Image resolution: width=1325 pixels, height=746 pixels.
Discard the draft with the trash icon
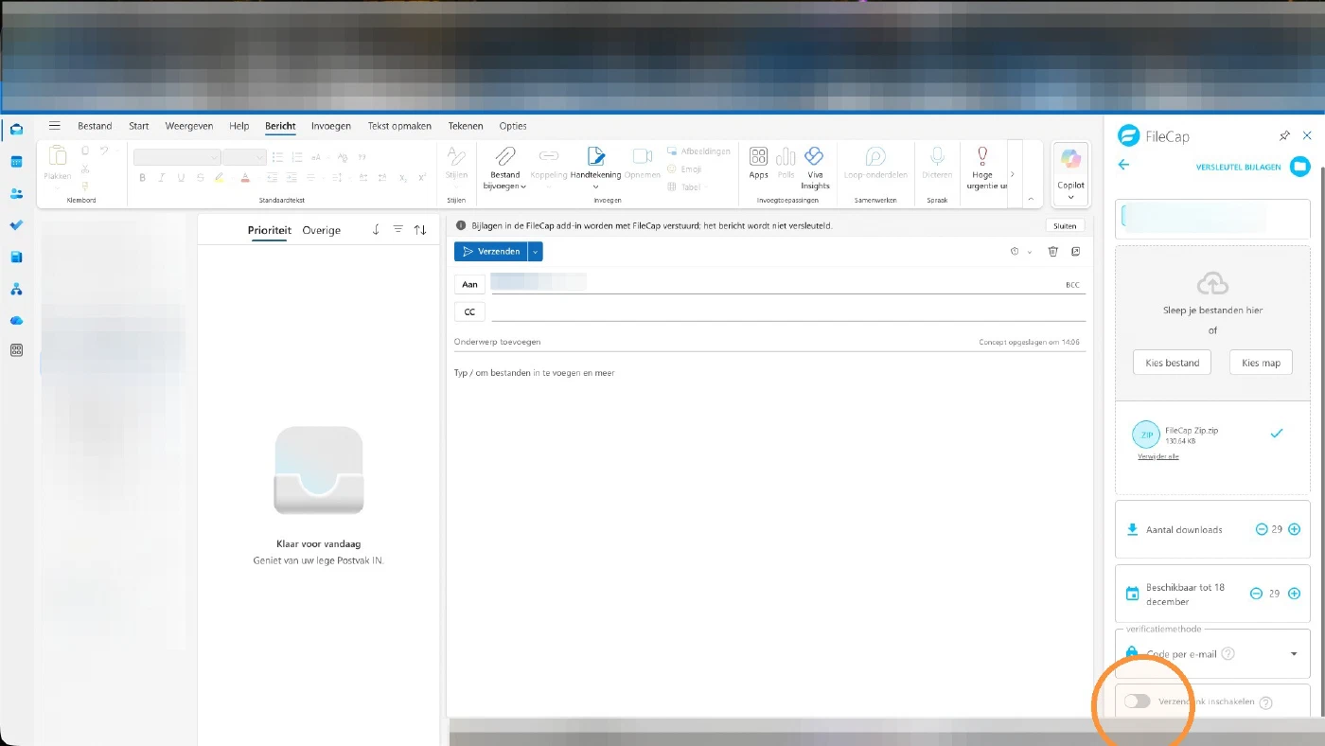point(1052,251)
